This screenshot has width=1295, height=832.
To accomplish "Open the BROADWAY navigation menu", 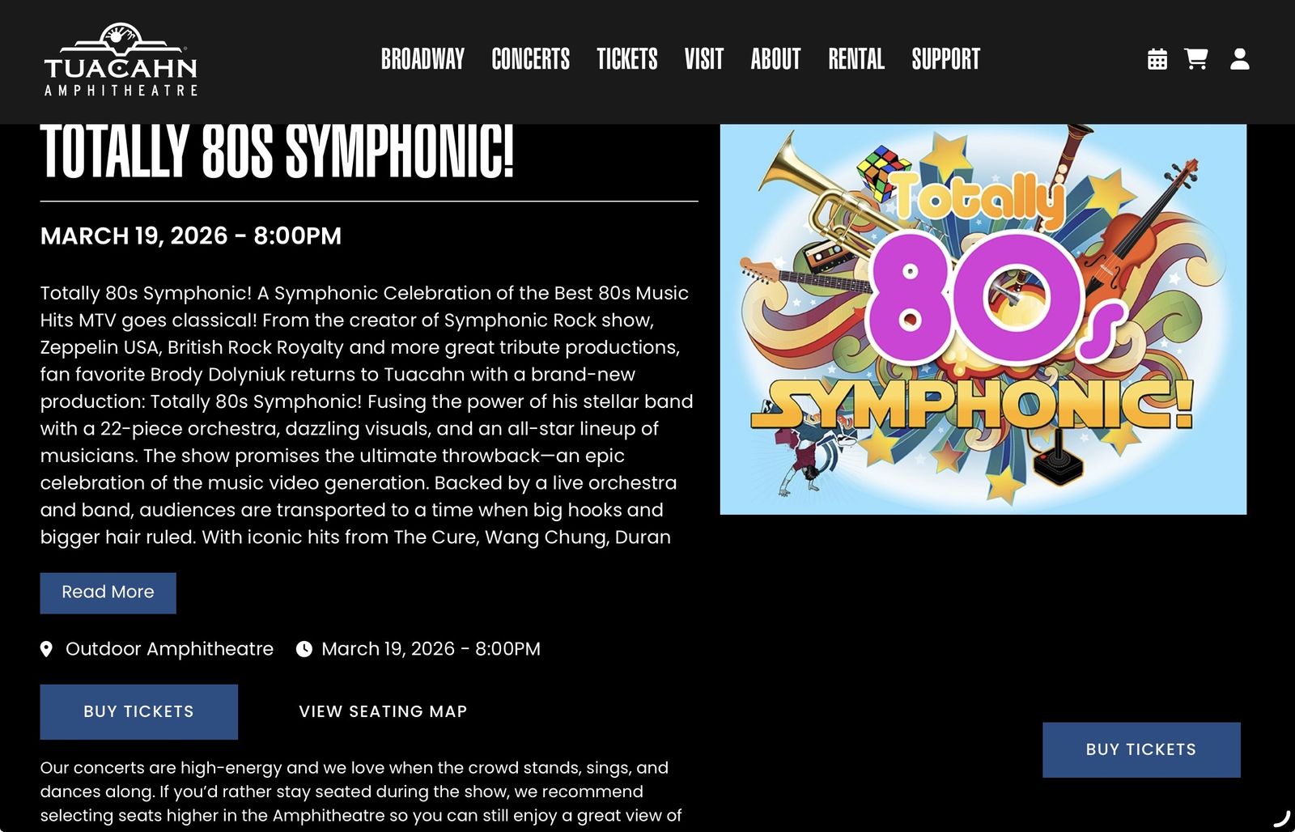I will [423, 59].
